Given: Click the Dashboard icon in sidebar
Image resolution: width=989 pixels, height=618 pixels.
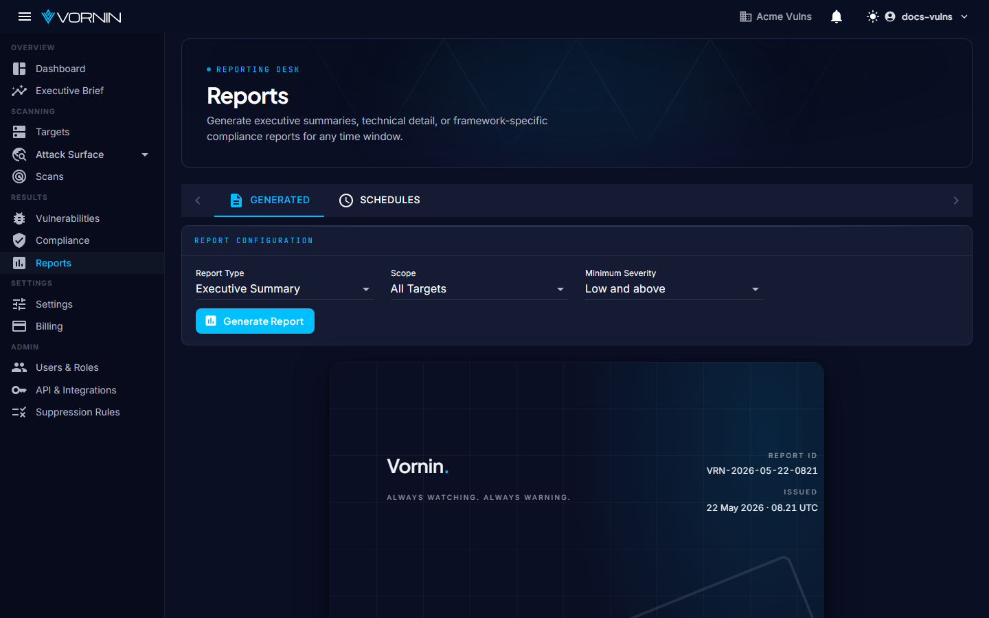Looking at the screenshot, I should 19,69.
